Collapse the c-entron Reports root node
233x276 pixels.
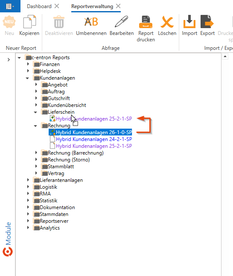pyautogui.click(x=19, y=57)
